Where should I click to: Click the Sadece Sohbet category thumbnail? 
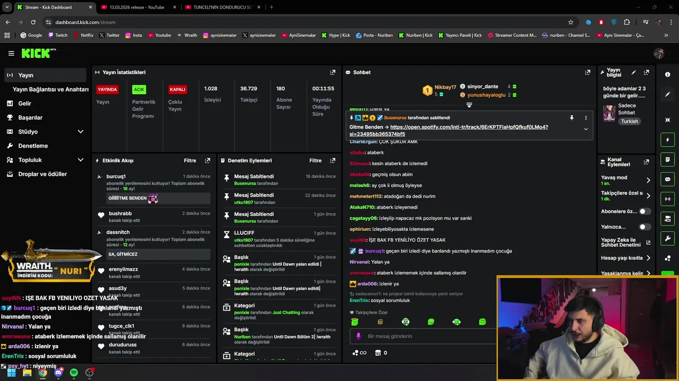[609, 113]
